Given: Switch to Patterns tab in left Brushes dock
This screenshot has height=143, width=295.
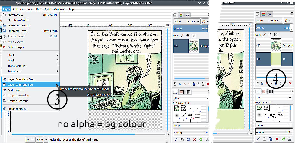Looking at the screenshot, I should pyautogui.click(x=182, y=92).
